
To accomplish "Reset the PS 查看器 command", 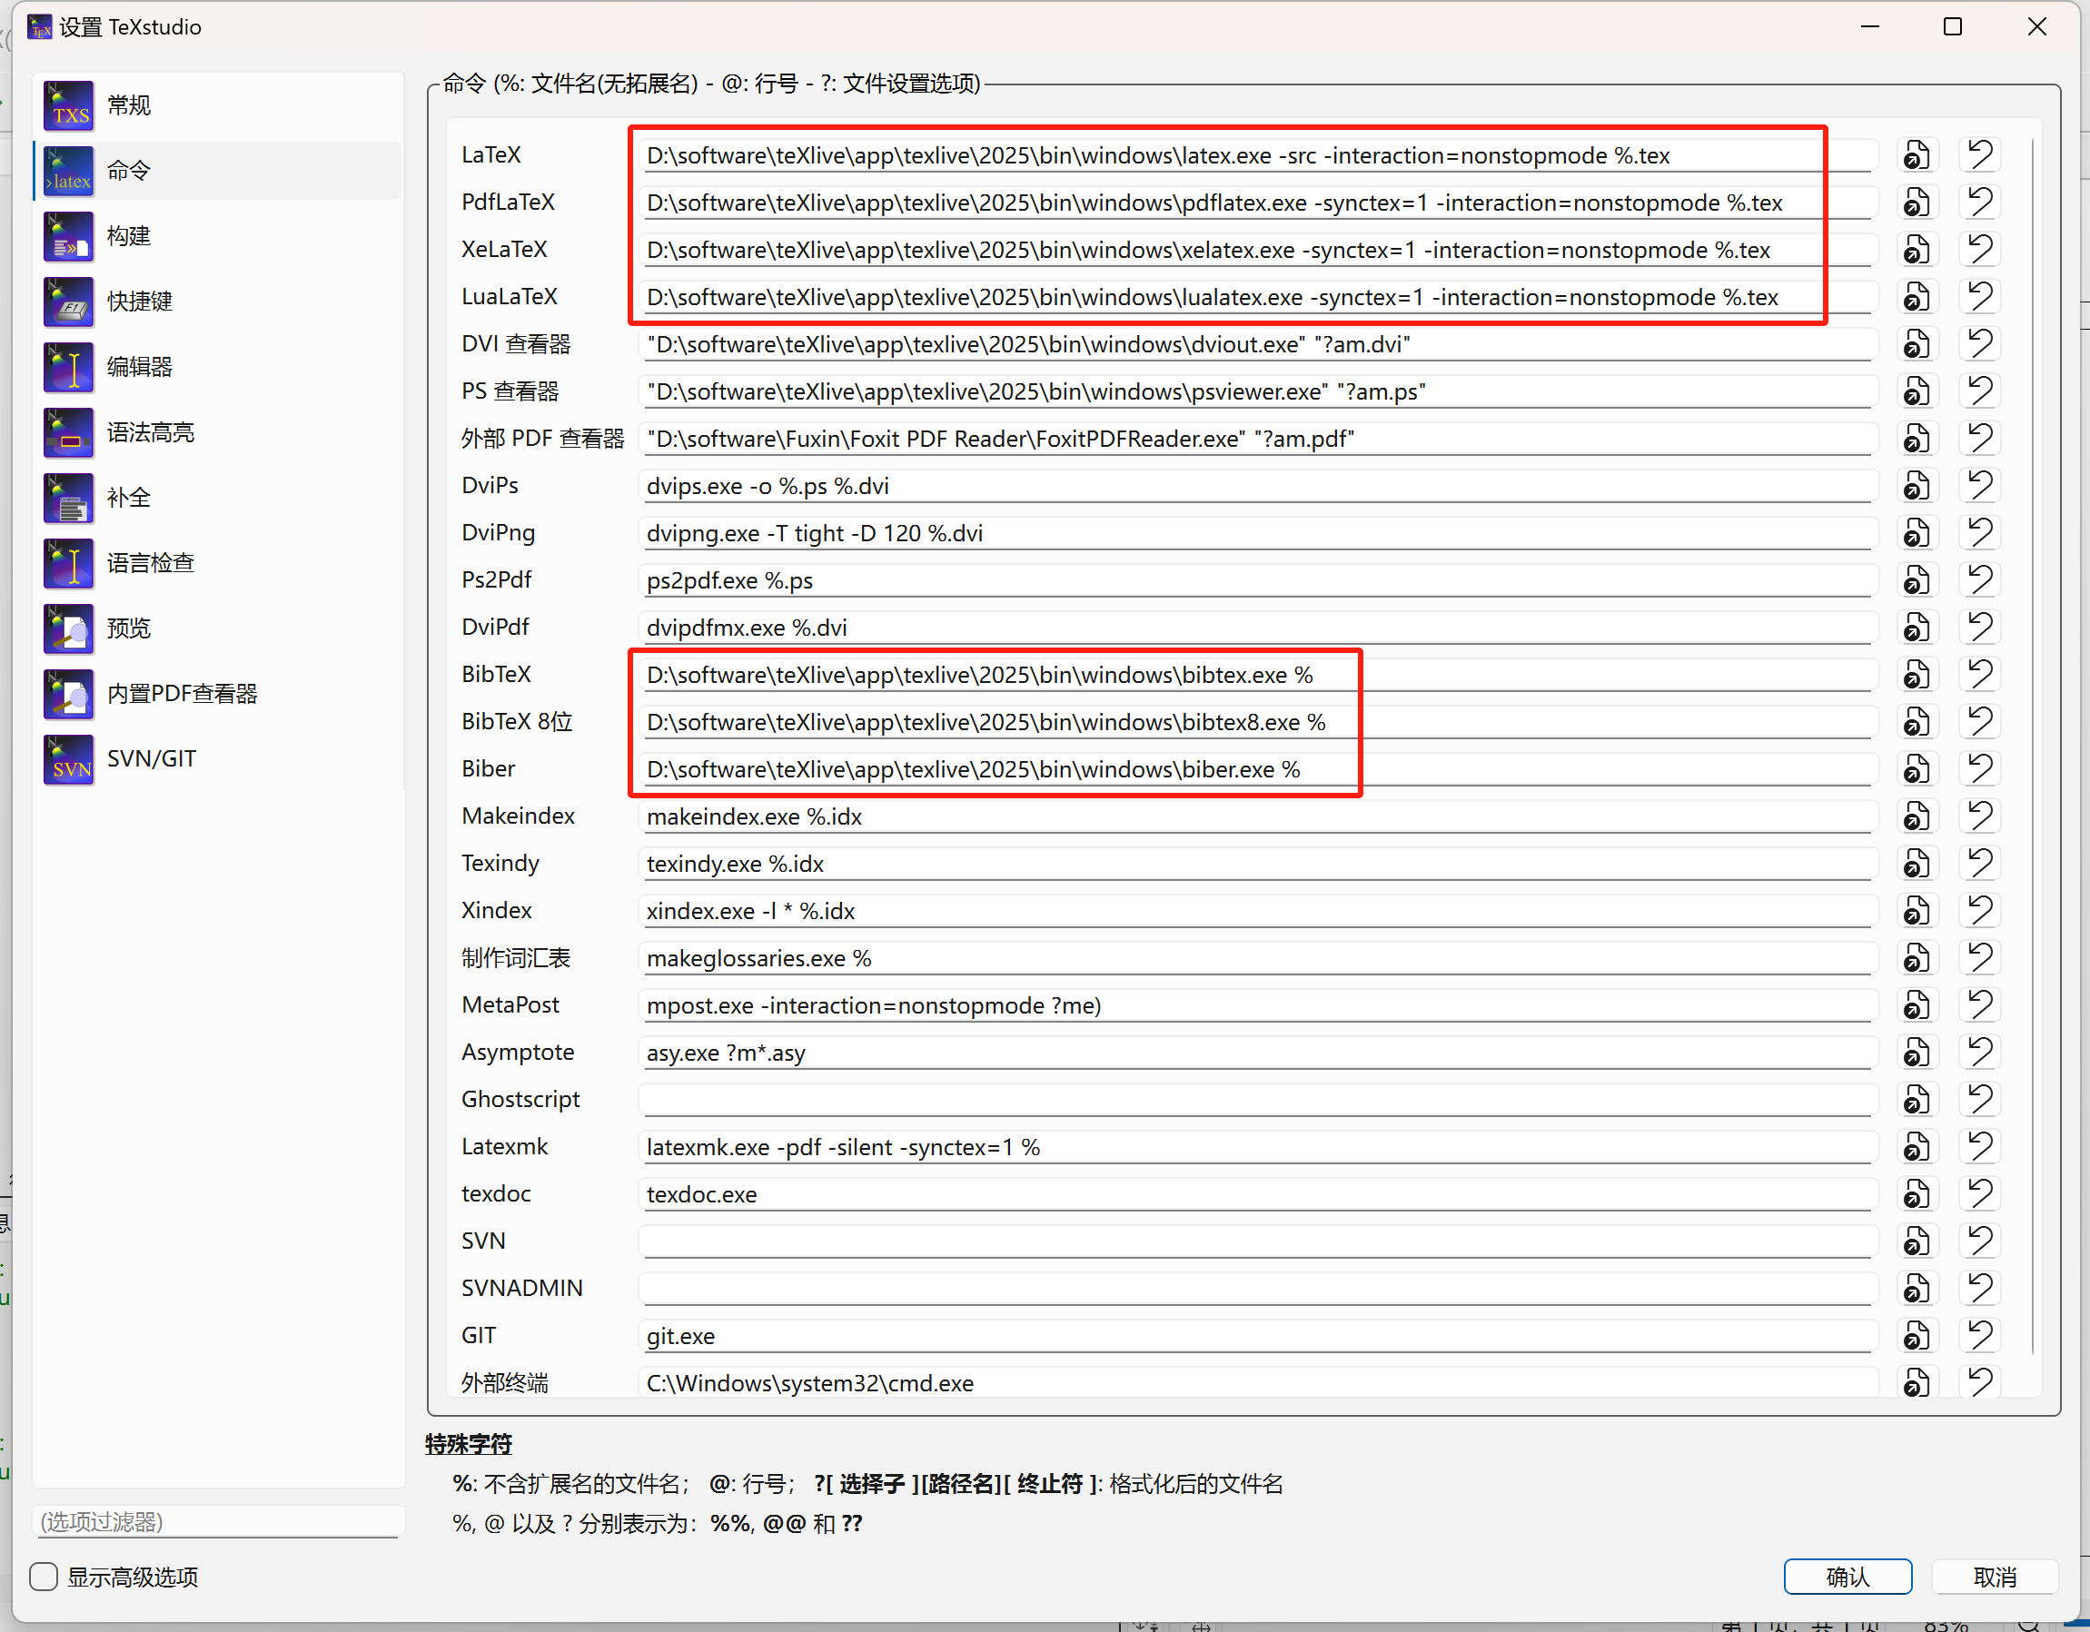I will tap(1980, 391).
